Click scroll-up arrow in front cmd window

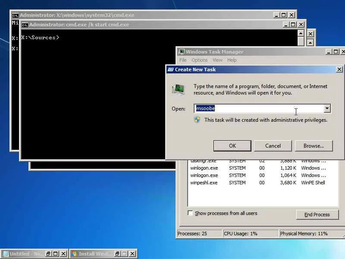click(x=301, y=33)
